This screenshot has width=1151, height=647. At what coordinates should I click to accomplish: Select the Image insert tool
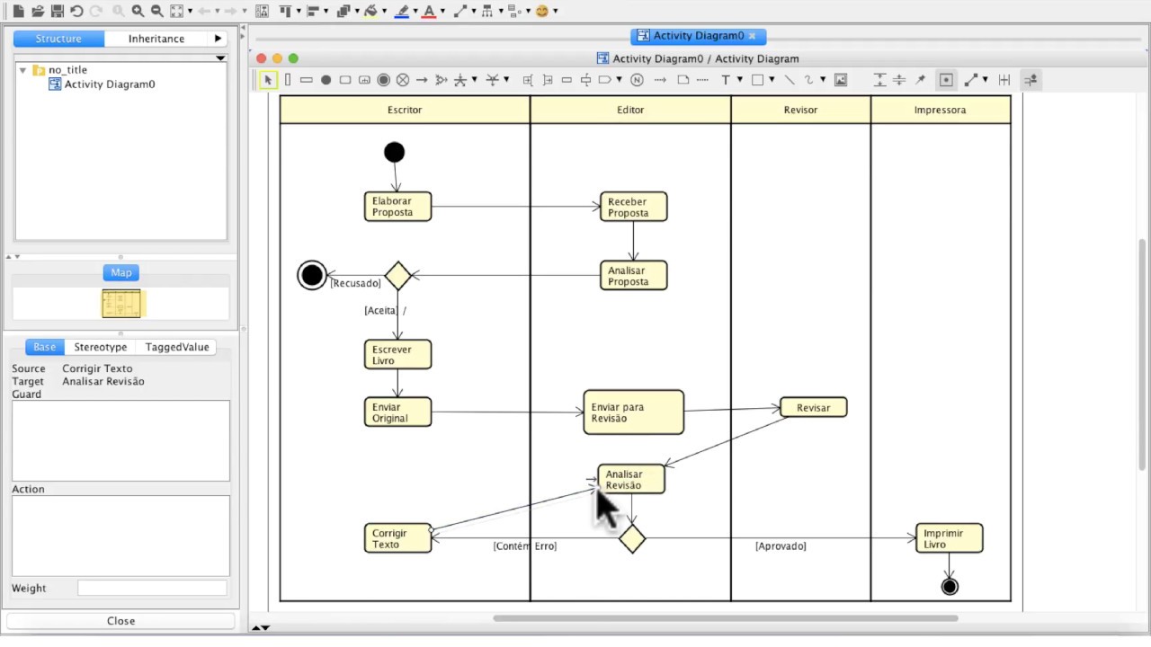pos(841,80)
